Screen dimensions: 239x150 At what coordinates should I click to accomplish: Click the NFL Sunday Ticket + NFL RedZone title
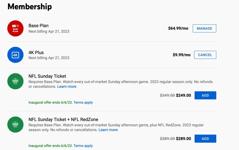click(x=63, y=119)
